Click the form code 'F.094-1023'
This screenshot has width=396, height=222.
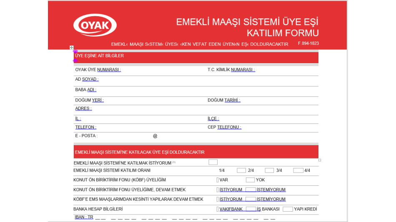pos(308,43)
